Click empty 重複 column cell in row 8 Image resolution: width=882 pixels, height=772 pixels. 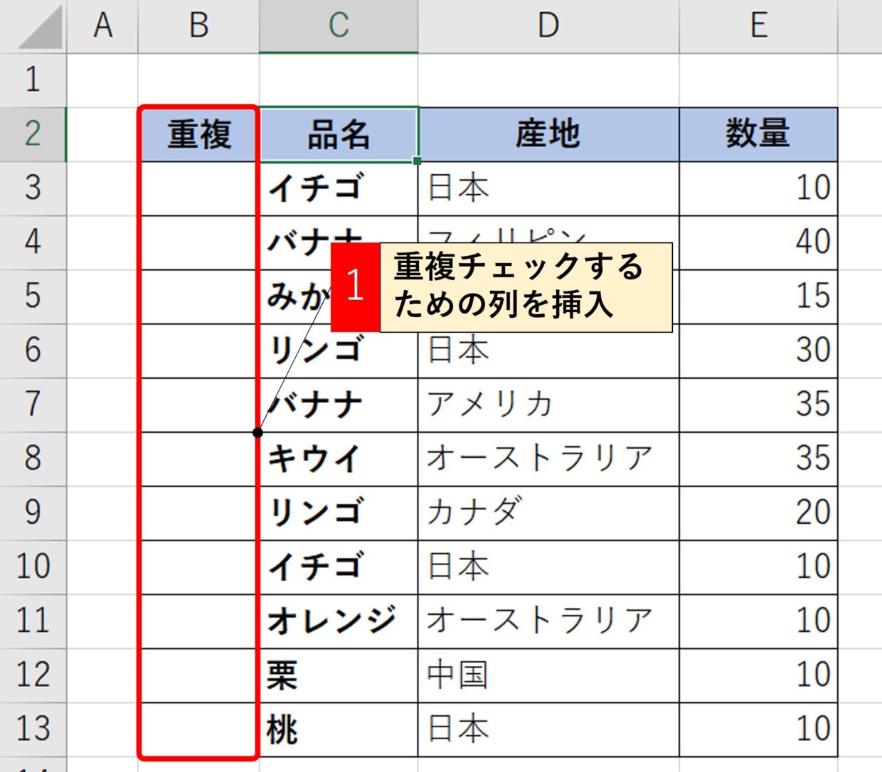point(199,459)
